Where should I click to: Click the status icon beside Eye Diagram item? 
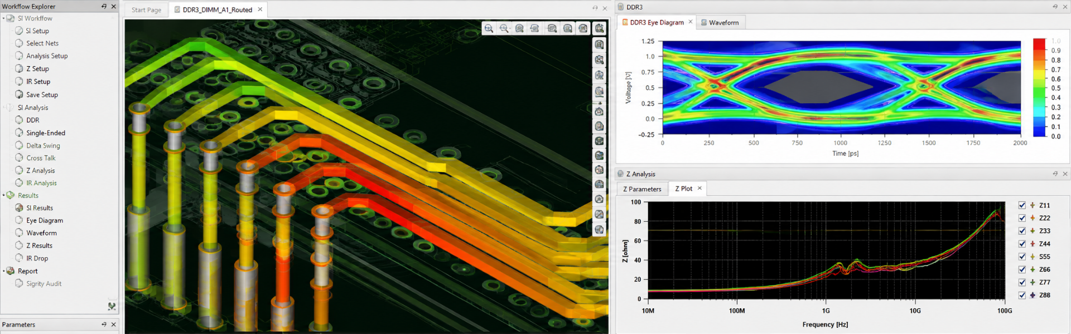tap(20, 220)
